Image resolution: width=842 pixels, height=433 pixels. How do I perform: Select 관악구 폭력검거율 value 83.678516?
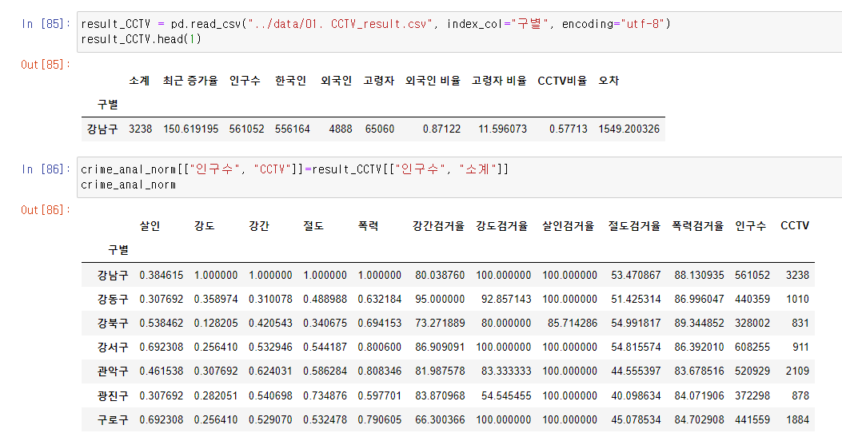coord(699,371)
